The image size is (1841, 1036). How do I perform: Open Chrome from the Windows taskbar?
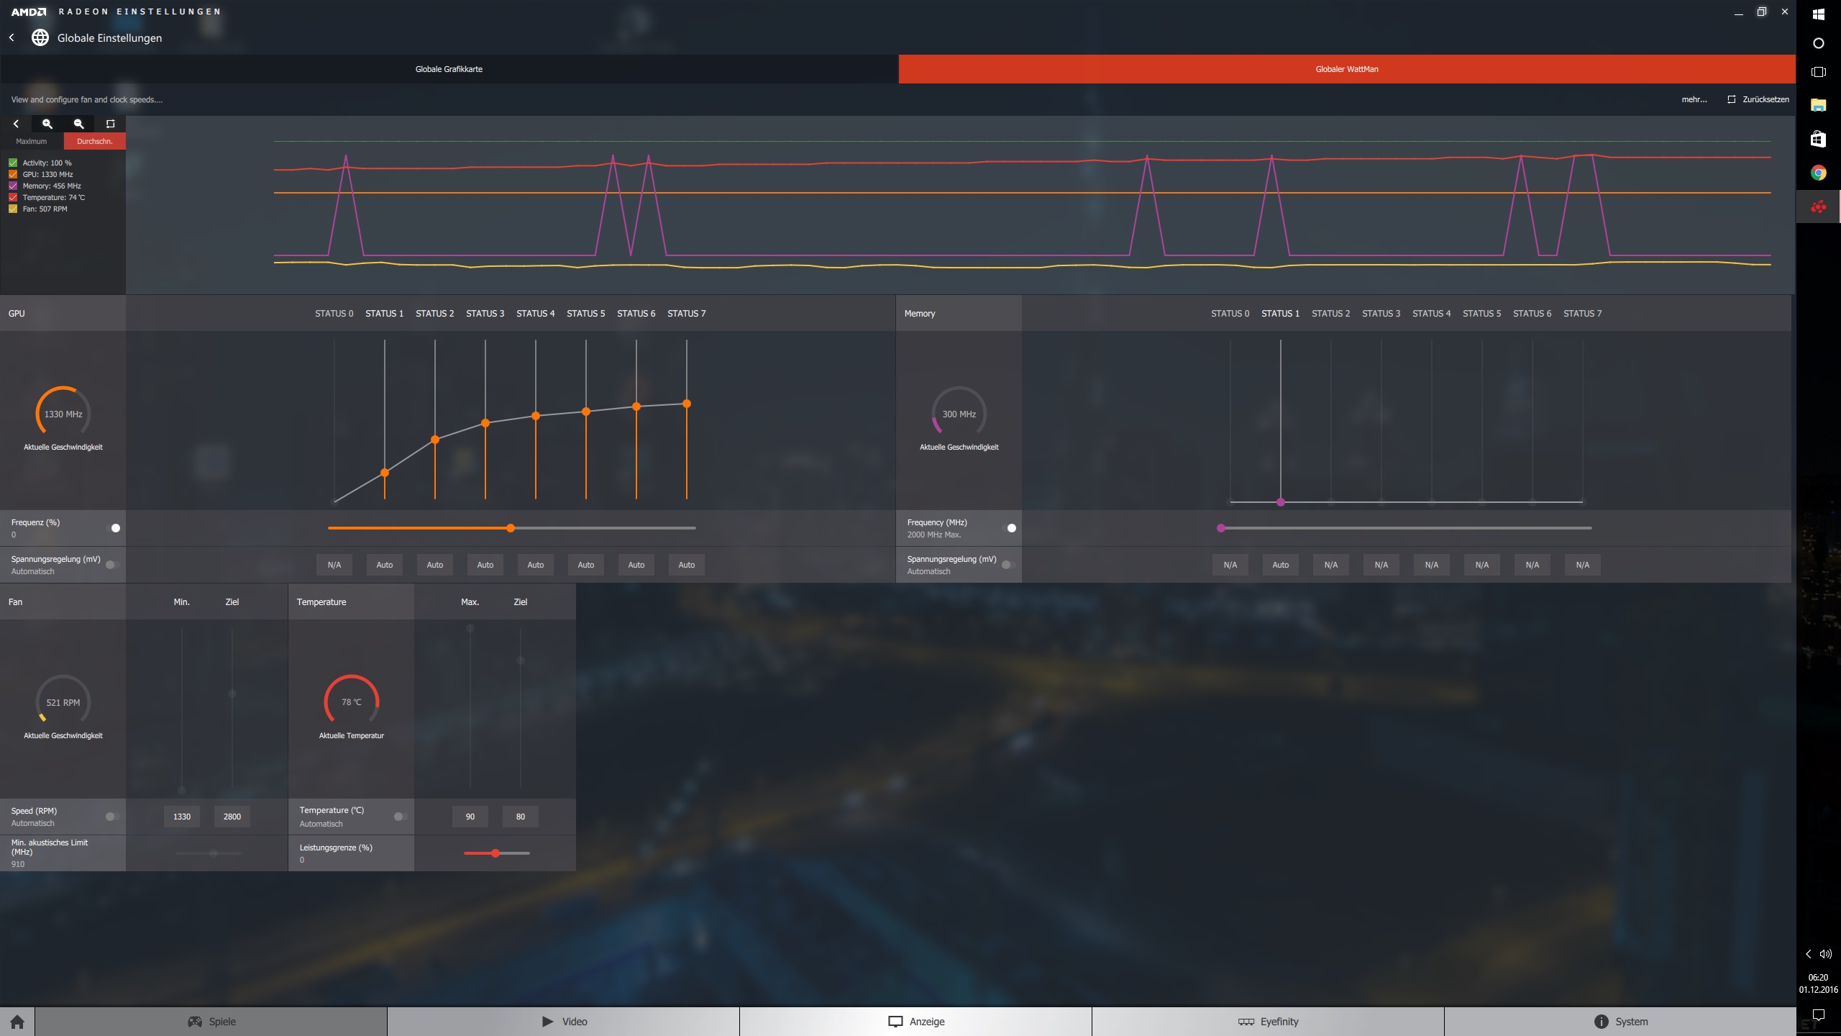(1818, 173)
